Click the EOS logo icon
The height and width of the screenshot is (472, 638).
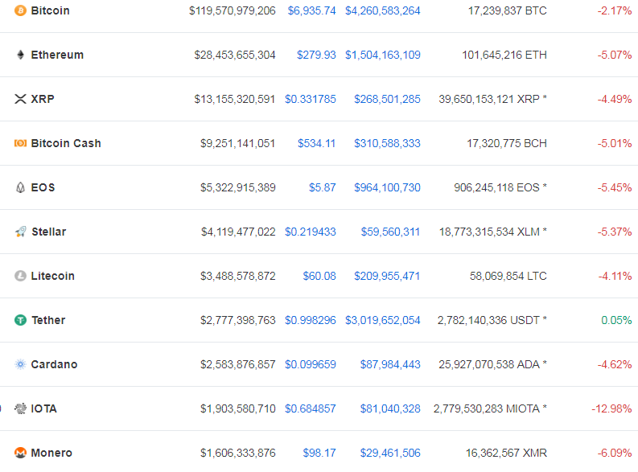20,187
